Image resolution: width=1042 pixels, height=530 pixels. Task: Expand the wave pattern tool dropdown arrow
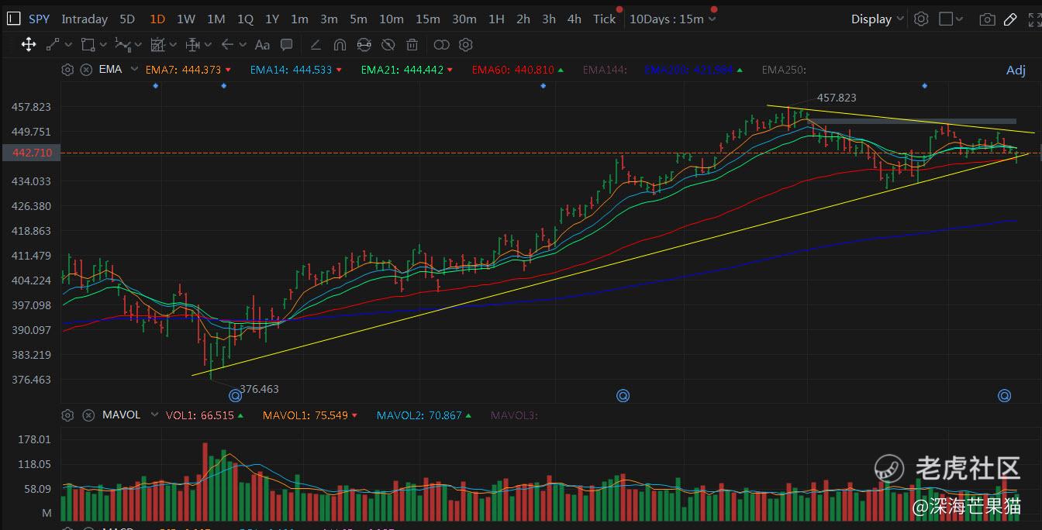pos(139,45)
